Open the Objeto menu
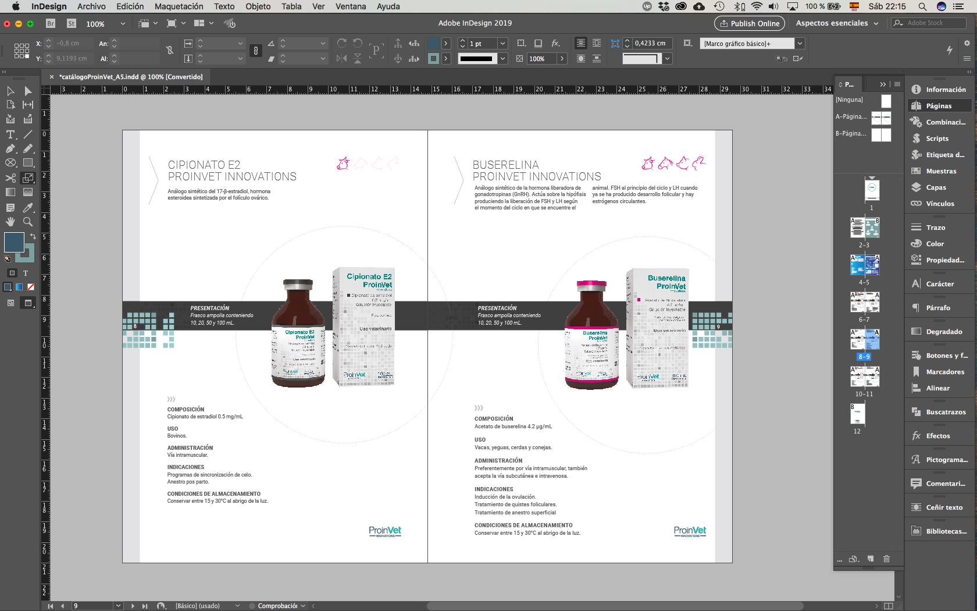 (x=258, y=6)
